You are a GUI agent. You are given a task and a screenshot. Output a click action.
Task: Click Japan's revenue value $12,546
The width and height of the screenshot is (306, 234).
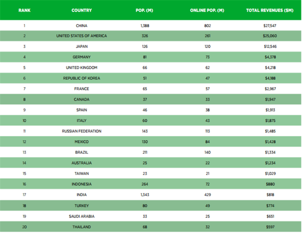[x=270, y=46]
